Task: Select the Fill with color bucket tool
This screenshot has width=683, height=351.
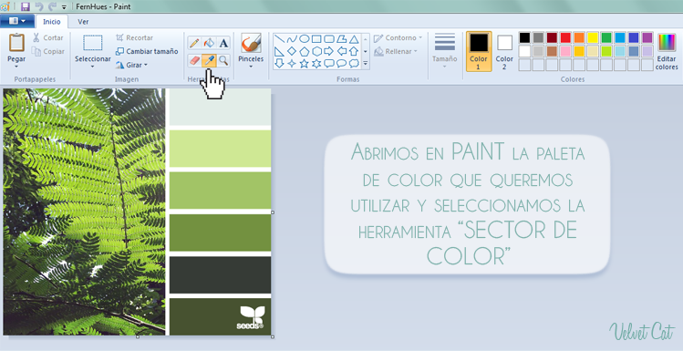Action: tap(209, 43)
